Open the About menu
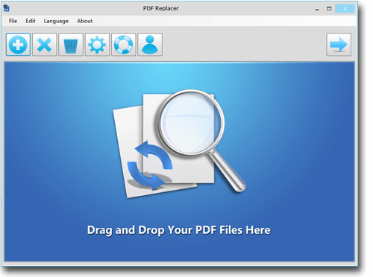Screen dimensions: 373x277 pyautogui.click(x=84, y=21)
